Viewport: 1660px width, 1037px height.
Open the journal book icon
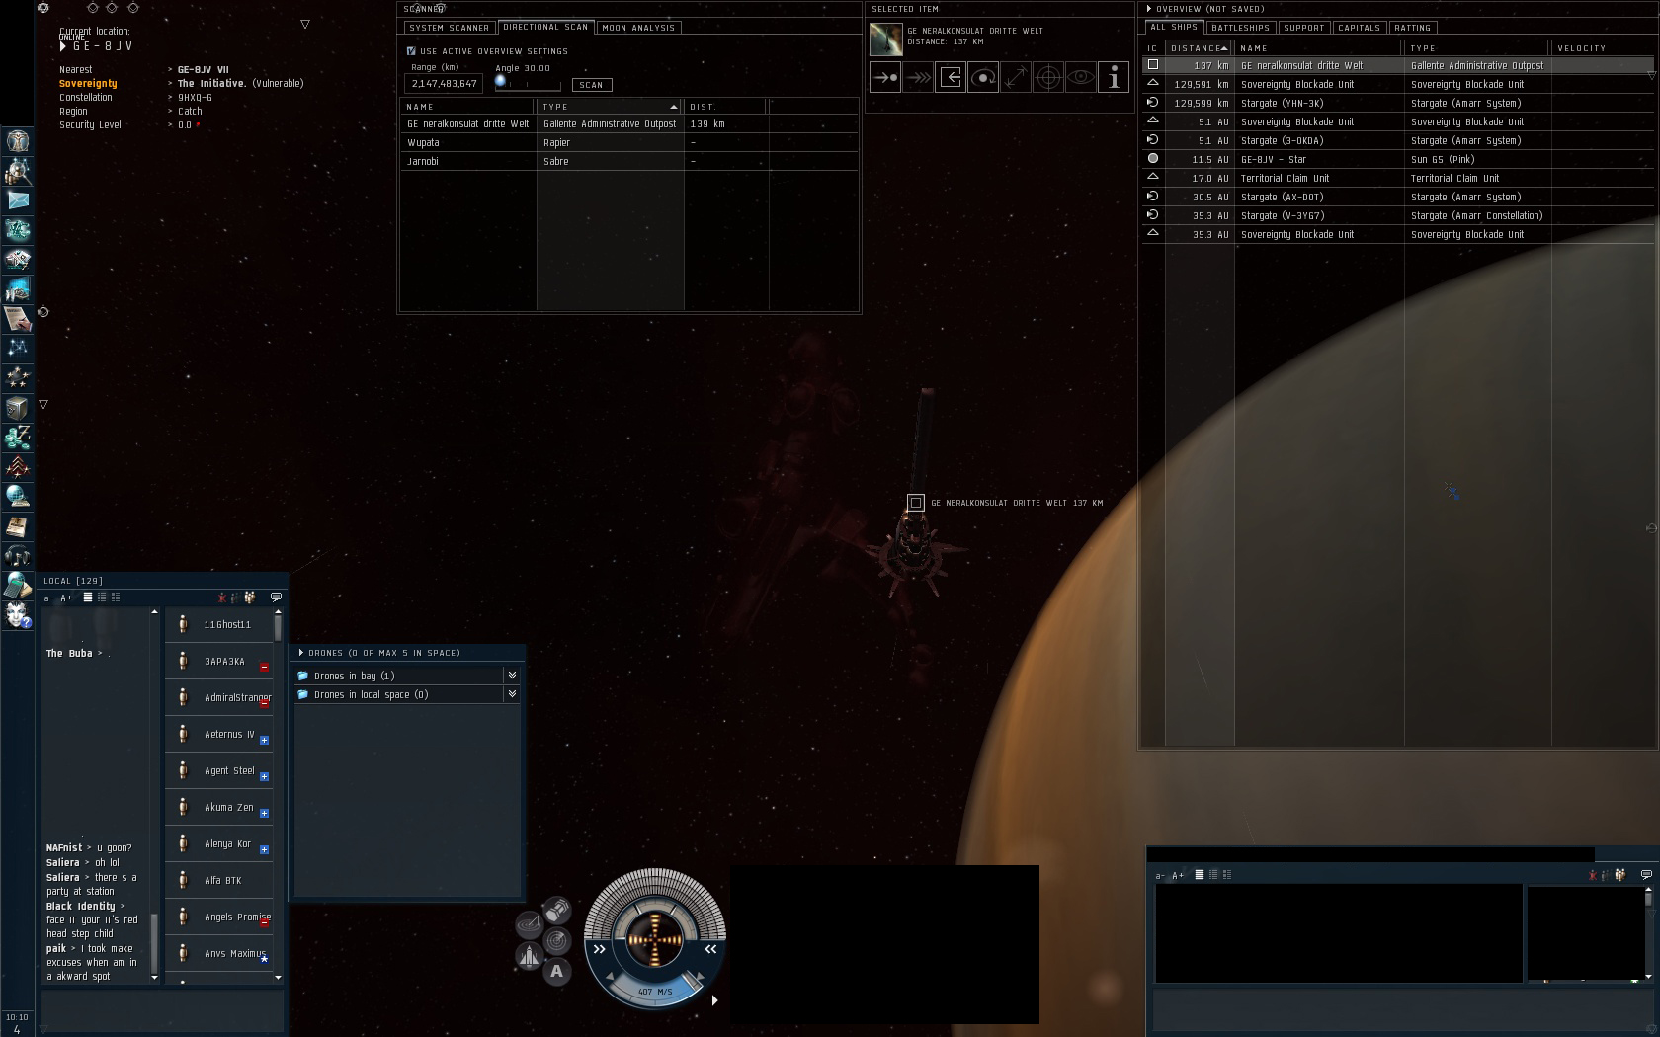[17, 526]
